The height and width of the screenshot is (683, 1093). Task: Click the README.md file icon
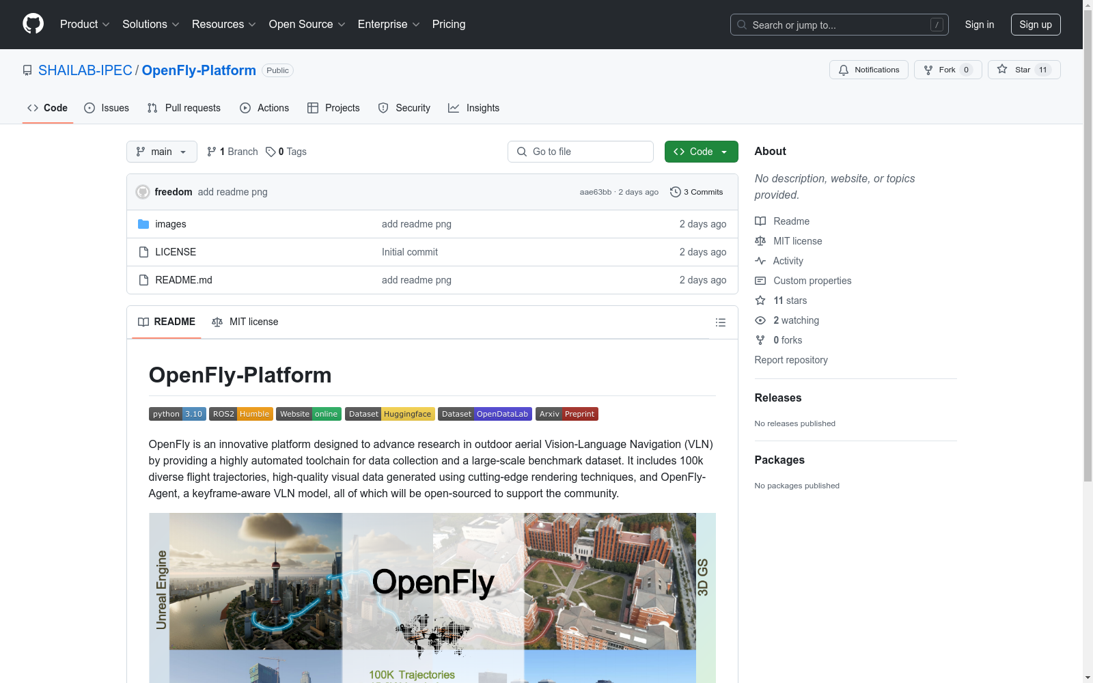point(143,280)
